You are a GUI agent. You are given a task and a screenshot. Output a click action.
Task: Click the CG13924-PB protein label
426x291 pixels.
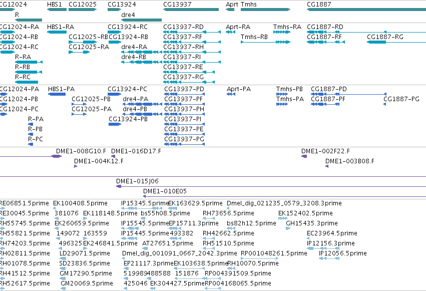(x=128, y=119)
